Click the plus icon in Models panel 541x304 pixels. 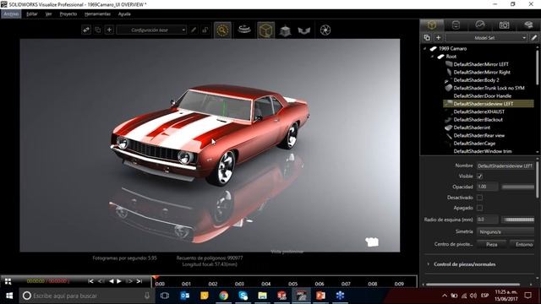(x=438, y=37)
